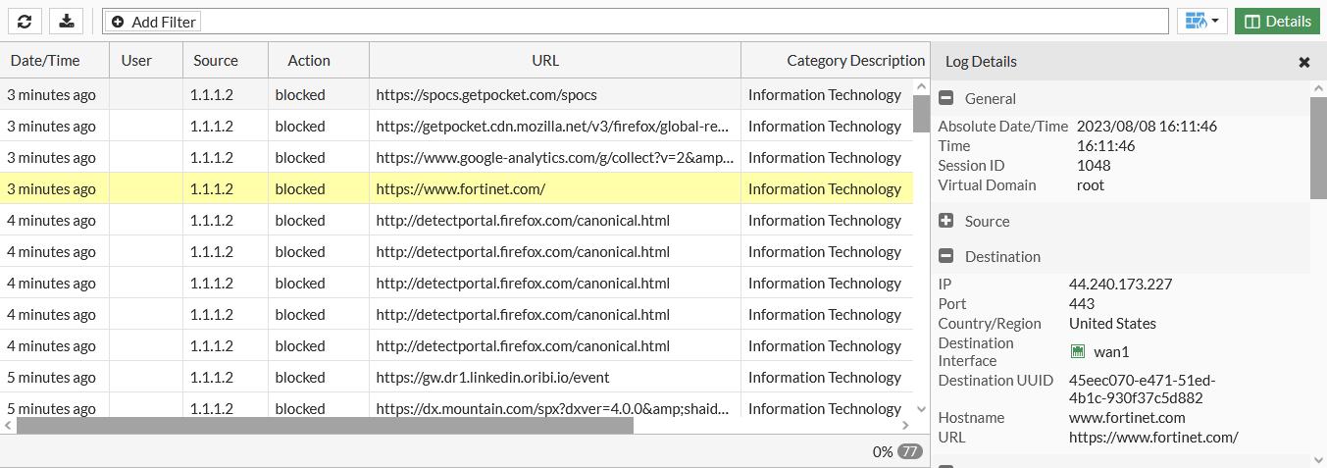The image size is (1327, 468).
Task: Collapse the Destination section
Action: (x=946, y=256)
